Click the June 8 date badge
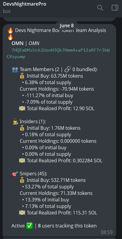The image size is (122, 239). (67, 25)
